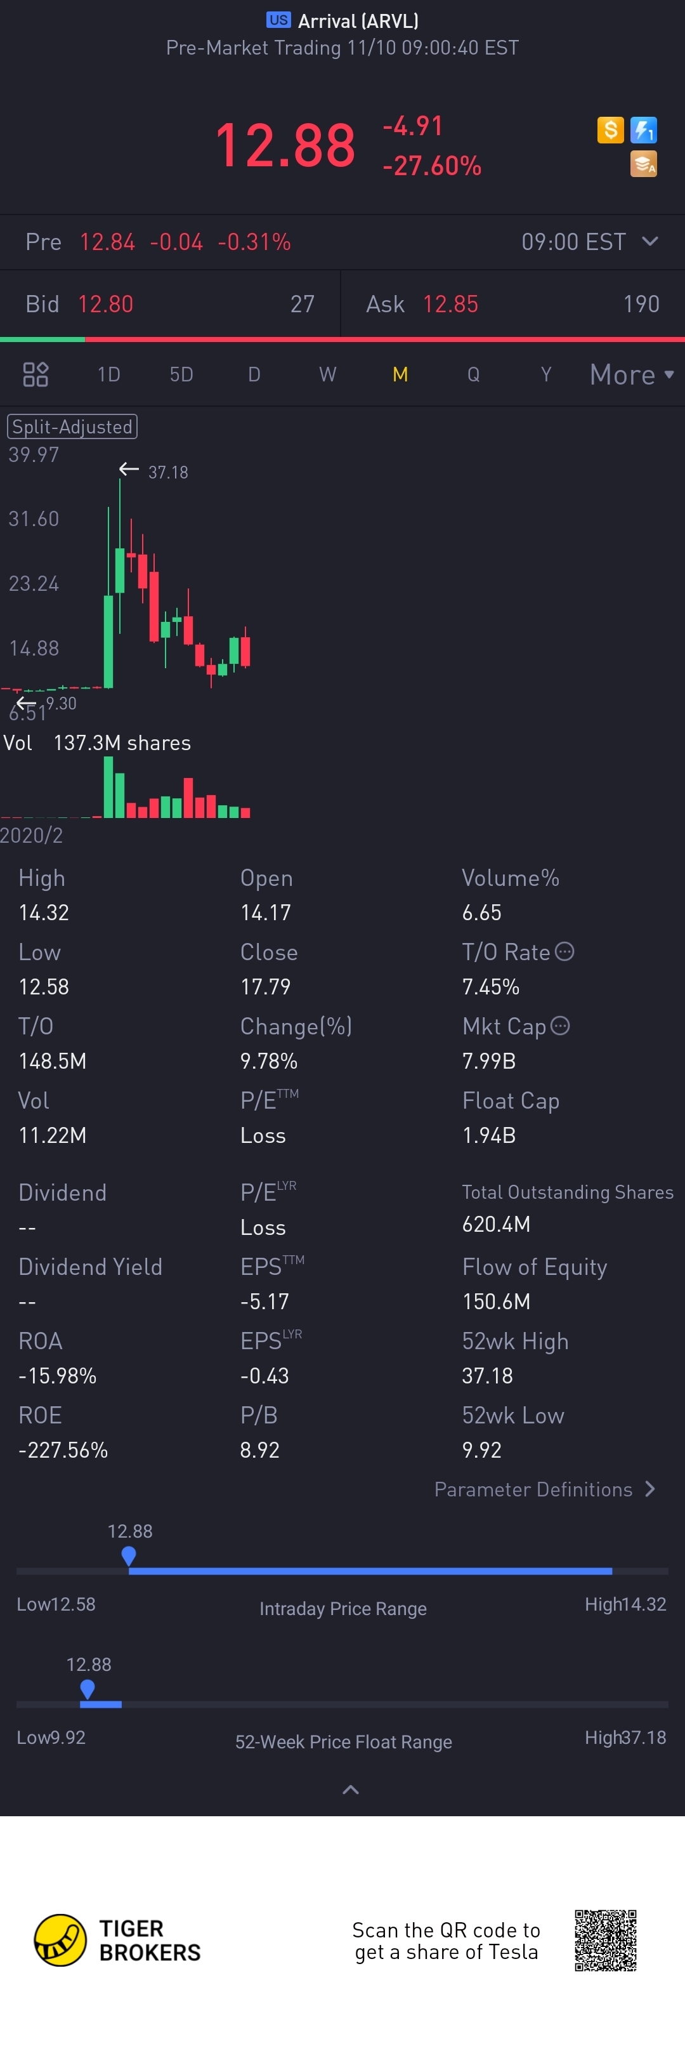Open the Parameter Definitions link
Screen dimensions: 685x2065
click(545, 1489)
